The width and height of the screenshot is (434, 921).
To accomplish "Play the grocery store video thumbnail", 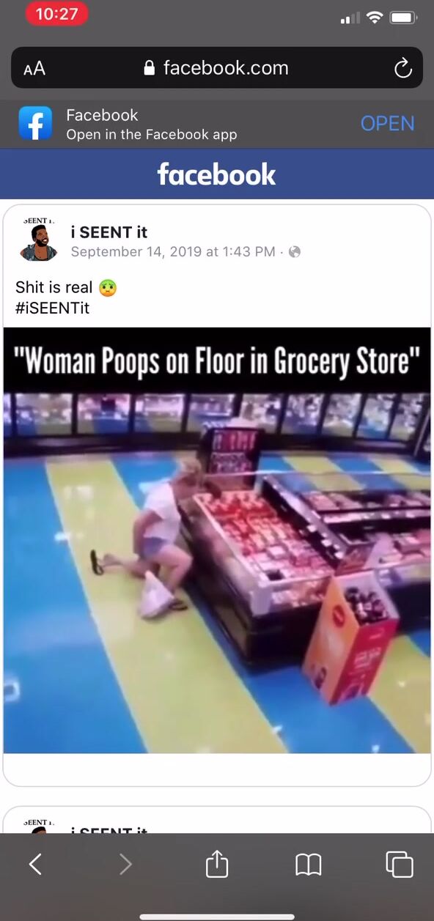I will coord(217,540).
